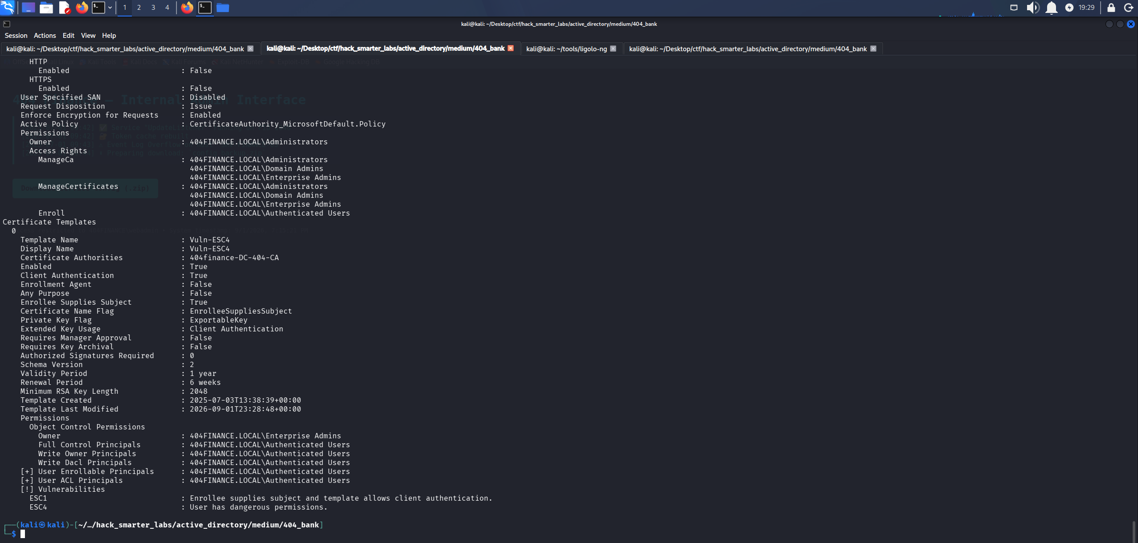Click 'User has dangerous permissions.' line
The height and width of the screenshot is (543, 1138).
point(258,507)
